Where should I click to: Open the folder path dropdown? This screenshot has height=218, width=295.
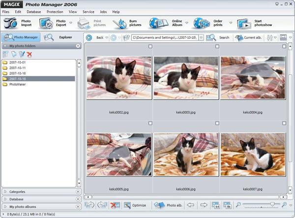(201, 38)
